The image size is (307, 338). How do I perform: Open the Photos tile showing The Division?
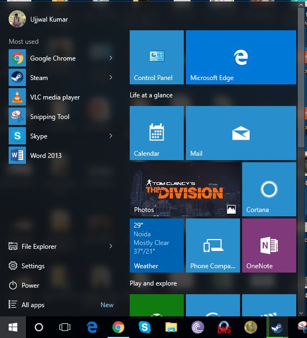pos(185,189)
